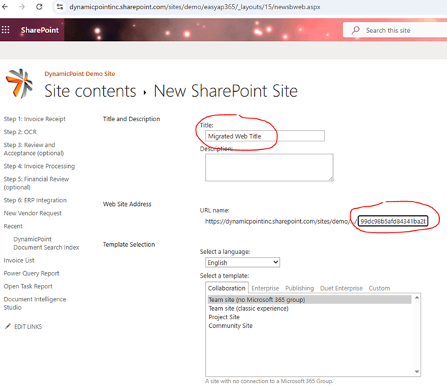The height and width of the screenshot is (386, 447).
Task: Open Step 2: OCR link
Action: coord(20,132)
